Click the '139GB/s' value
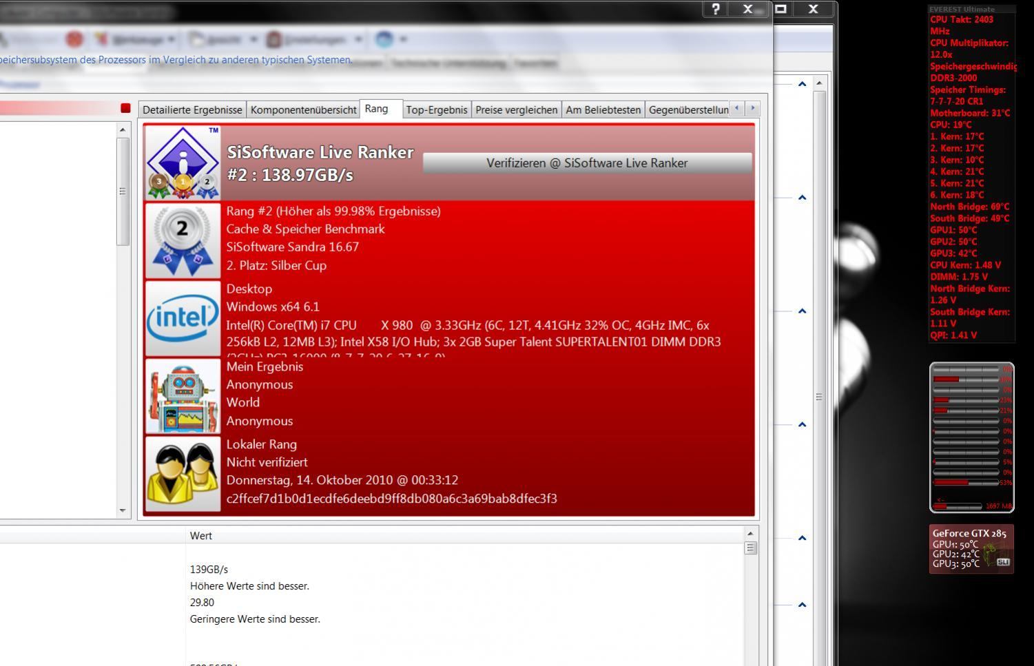 (209, 570)
